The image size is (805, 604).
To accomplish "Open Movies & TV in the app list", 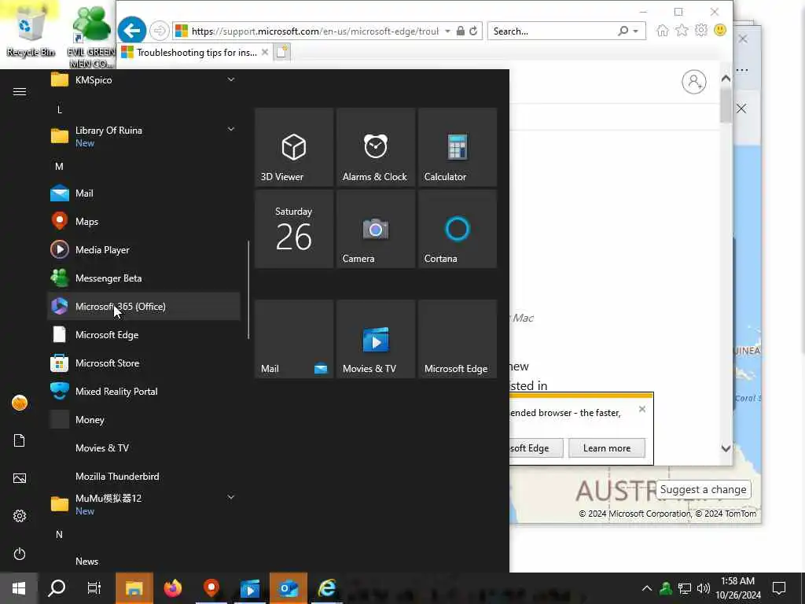I will click(x=143, y=447).
